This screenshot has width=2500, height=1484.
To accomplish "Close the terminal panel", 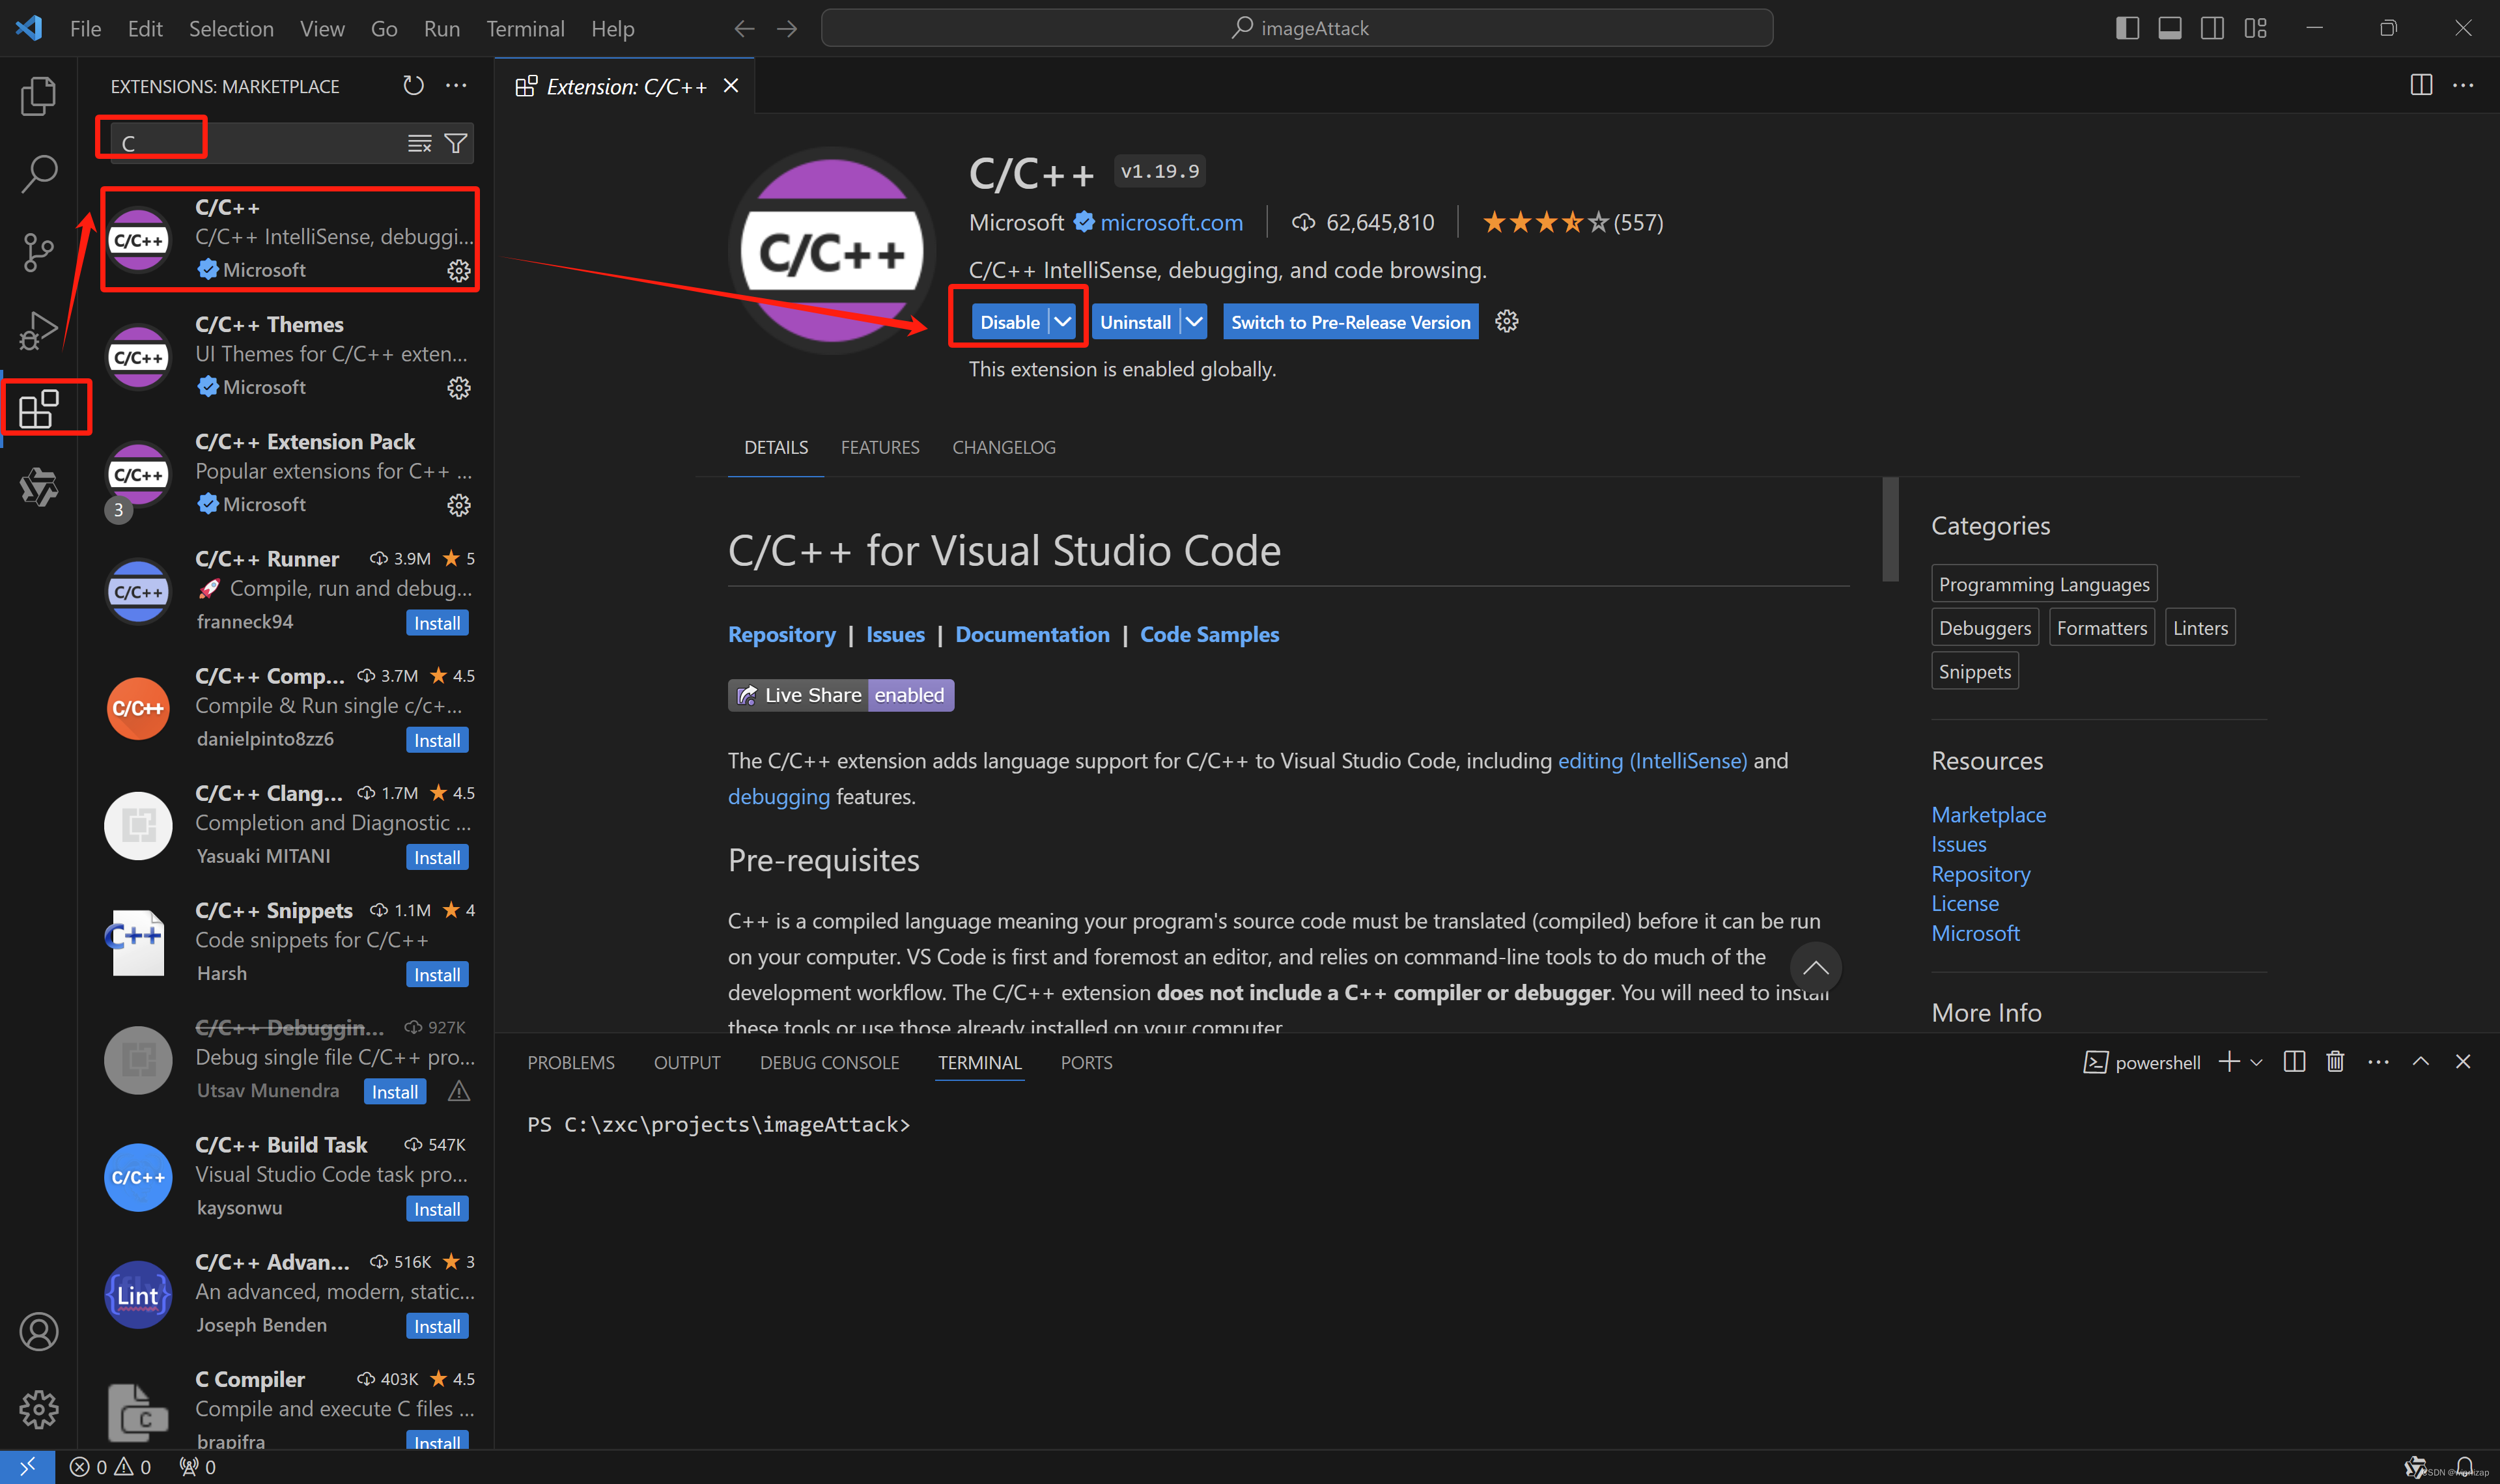I will [2462, 1062].
